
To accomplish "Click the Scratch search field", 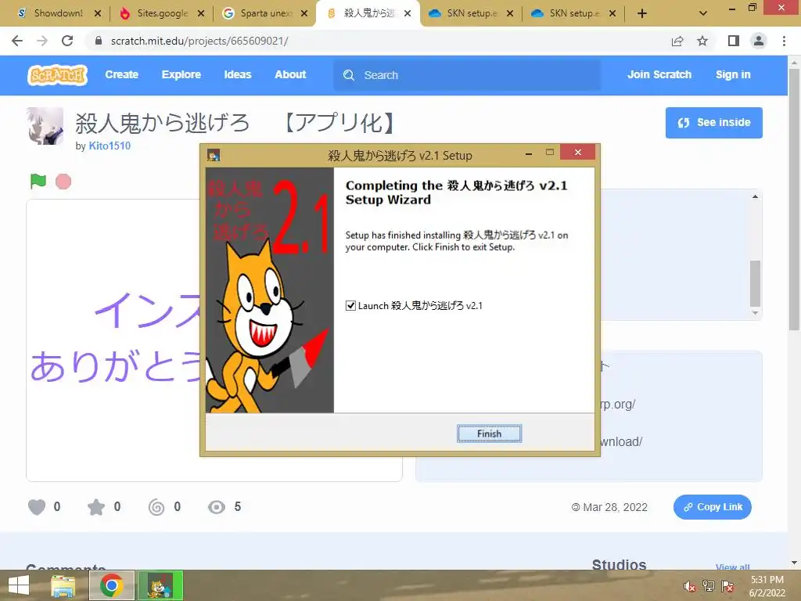I will point(467,75).
